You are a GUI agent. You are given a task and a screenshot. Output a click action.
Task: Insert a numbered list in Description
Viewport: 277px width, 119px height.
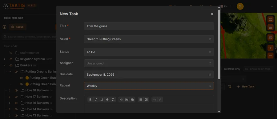pos(146,100)
